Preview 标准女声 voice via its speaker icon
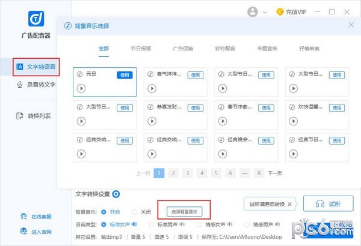 click(134, 224)
